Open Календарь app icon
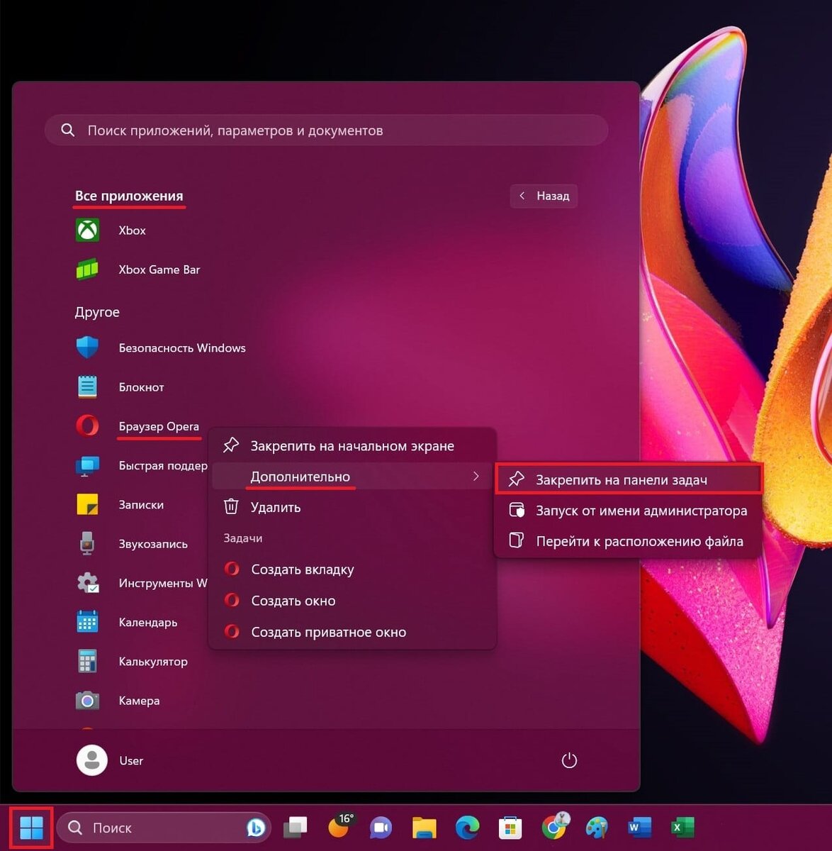Screen dimensions: 832x851 pos(87,622)
